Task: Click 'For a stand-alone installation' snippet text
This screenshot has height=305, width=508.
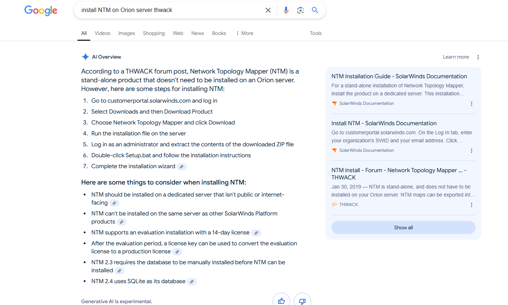Action: tap(398, 90)
